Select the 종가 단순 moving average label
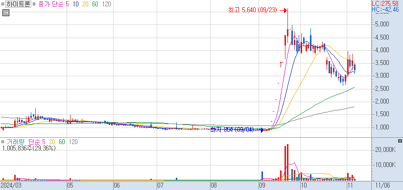The image size is (403, 190). (51, 4)
